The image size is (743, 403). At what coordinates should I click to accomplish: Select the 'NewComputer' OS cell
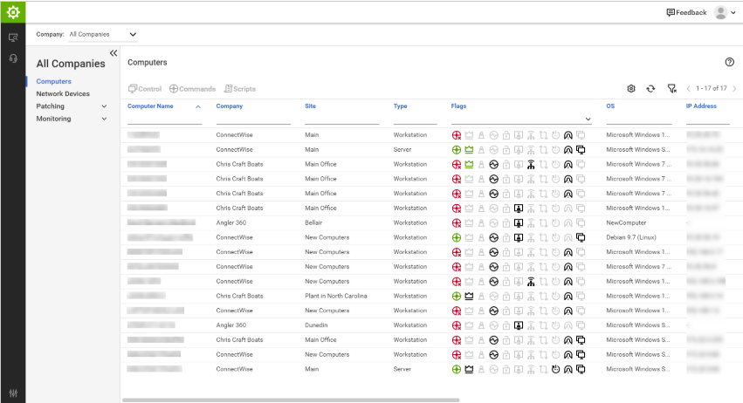coord(626,222)
